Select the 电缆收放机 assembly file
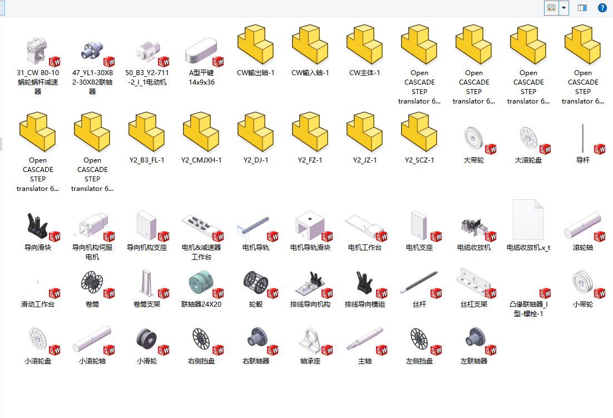Viewport: 613px width, 418px height. pos(474,228)
